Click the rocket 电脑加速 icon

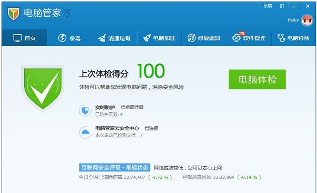(x=147, y=38)
